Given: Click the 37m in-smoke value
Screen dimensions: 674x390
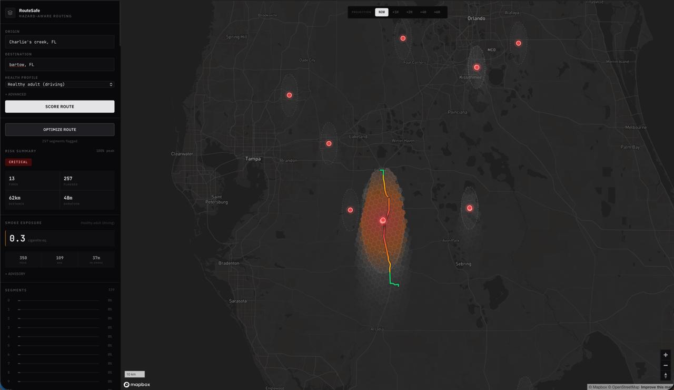Looking at the screenshot, I should 96,258.
